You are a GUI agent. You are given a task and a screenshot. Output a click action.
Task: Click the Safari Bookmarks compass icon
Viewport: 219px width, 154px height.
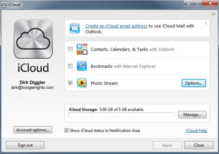(82, 66)
